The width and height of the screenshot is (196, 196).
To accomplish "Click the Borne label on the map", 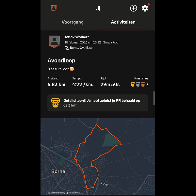I will (x=58, y=171).
